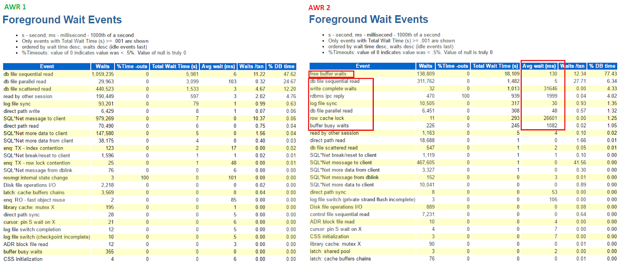Image resolution: width=625 pixels, height=262 pixels.
Task: Select the Foreground Wait Events heading under AWR 2
Action: coord(368,20)
